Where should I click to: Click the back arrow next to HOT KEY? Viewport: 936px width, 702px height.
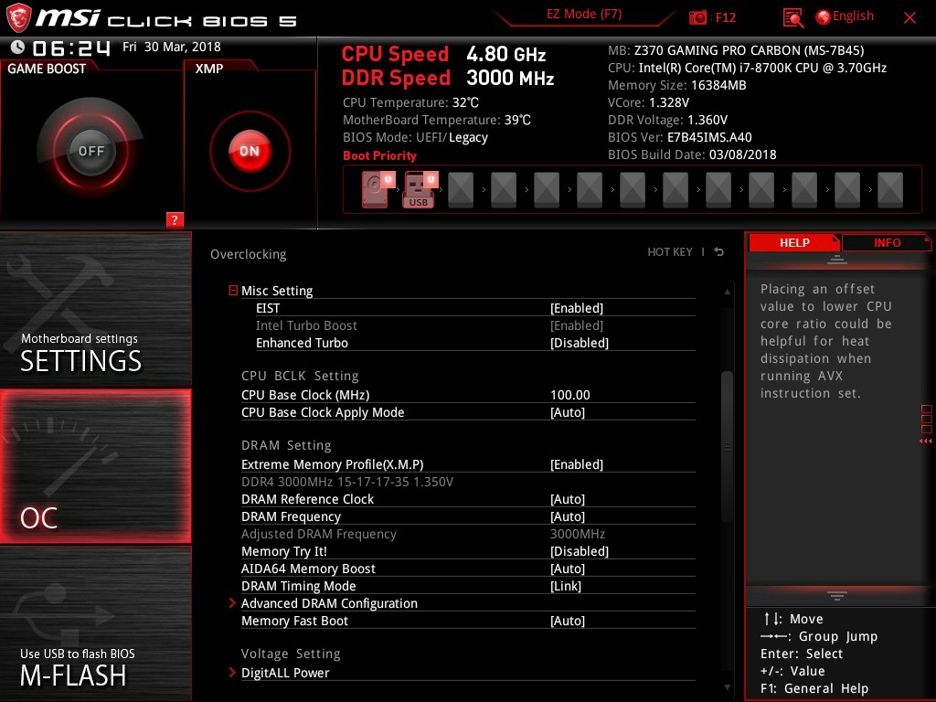[719, 252]
